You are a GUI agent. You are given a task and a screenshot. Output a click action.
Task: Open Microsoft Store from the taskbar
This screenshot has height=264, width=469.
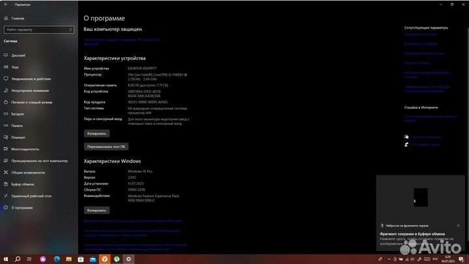(81, 259)
